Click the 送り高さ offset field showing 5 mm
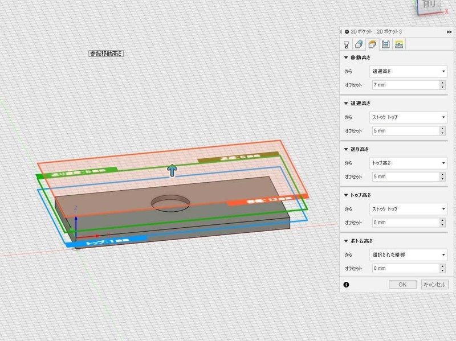The width and height of the screenshot is (456, 341). [406, 176]
